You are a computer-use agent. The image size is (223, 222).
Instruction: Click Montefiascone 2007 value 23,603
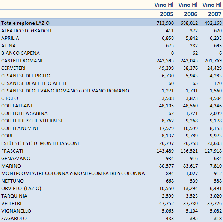pyautogui.click(x=214, y=143)
